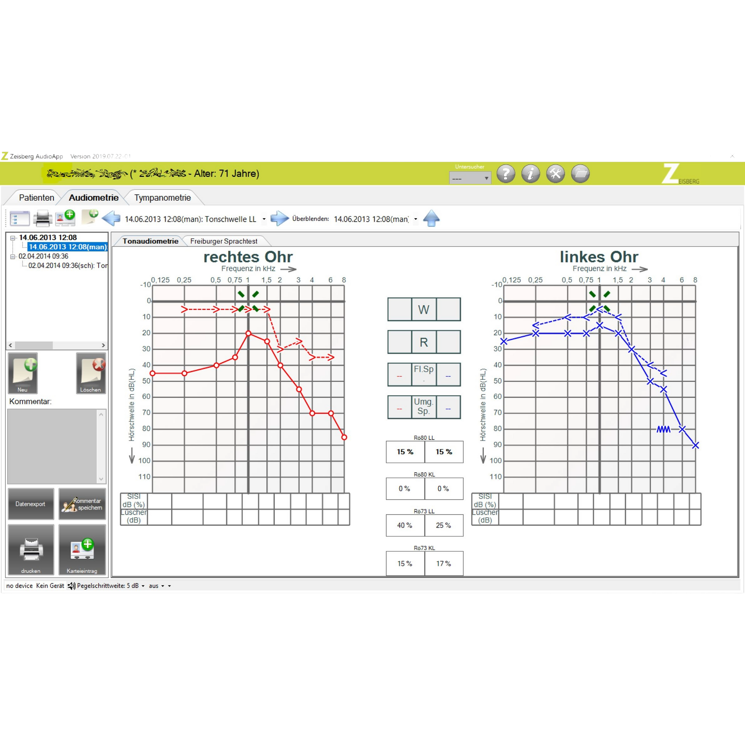This screenshot has width=745, height=745.
Task: Click the add note icon in the toolbar
Action: [90, 217]
